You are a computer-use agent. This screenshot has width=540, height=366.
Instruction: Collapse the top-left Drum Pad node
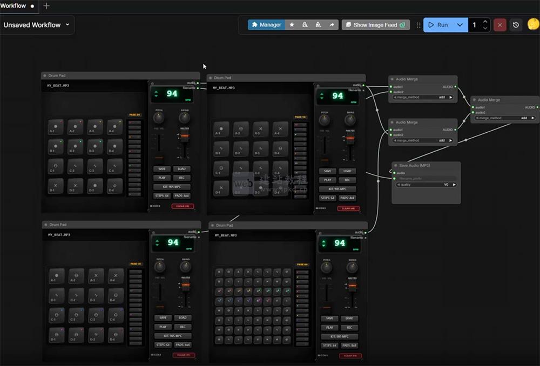point(45,76)
